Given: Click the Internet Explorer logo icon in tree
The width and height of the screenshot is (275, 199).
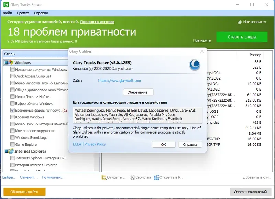Looking at the screenshot, I should click(11, 151).
